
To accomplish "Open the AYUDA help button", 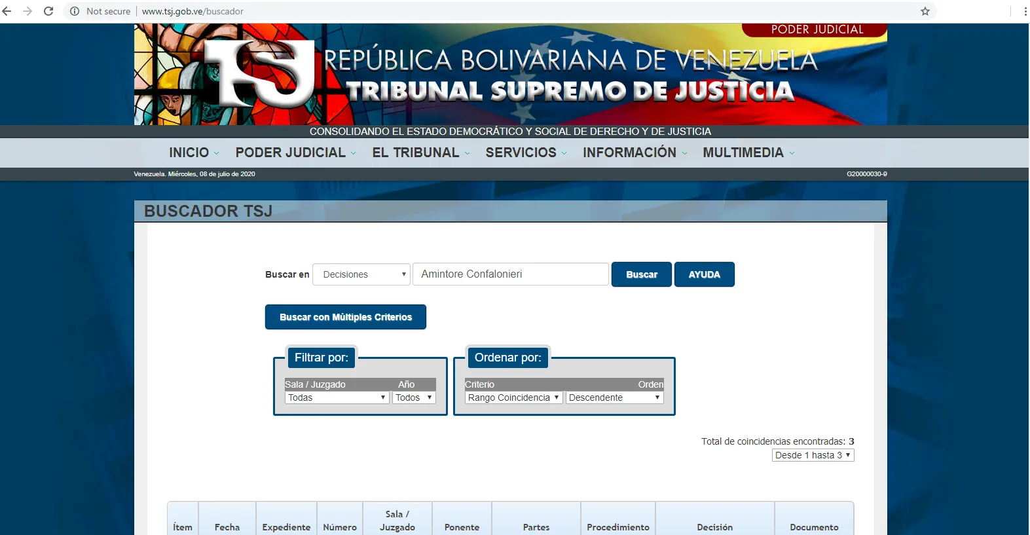I will [705, 274].
